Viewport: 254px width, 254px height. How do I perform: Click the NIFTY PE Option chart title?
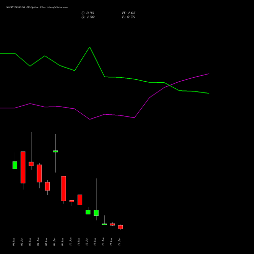[37, 7]
